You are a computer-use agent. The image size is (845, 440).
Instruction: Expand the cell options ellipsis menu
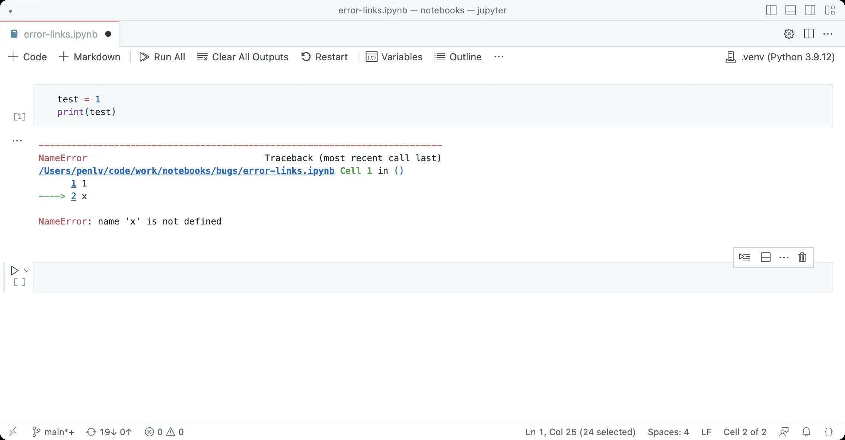pyautogui.click(x=783, y=256)
